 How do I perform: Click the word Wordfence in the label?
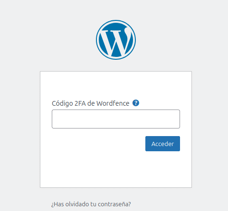tap(113, 103)
